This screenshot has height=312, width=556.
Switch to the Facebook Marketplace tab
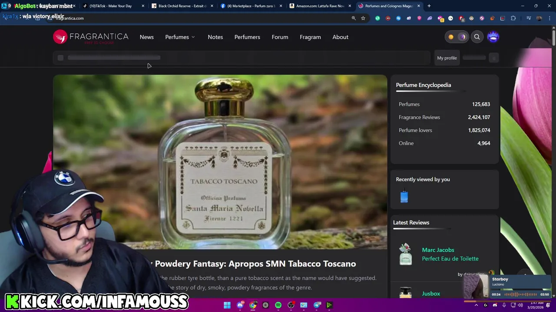[251, 6]
